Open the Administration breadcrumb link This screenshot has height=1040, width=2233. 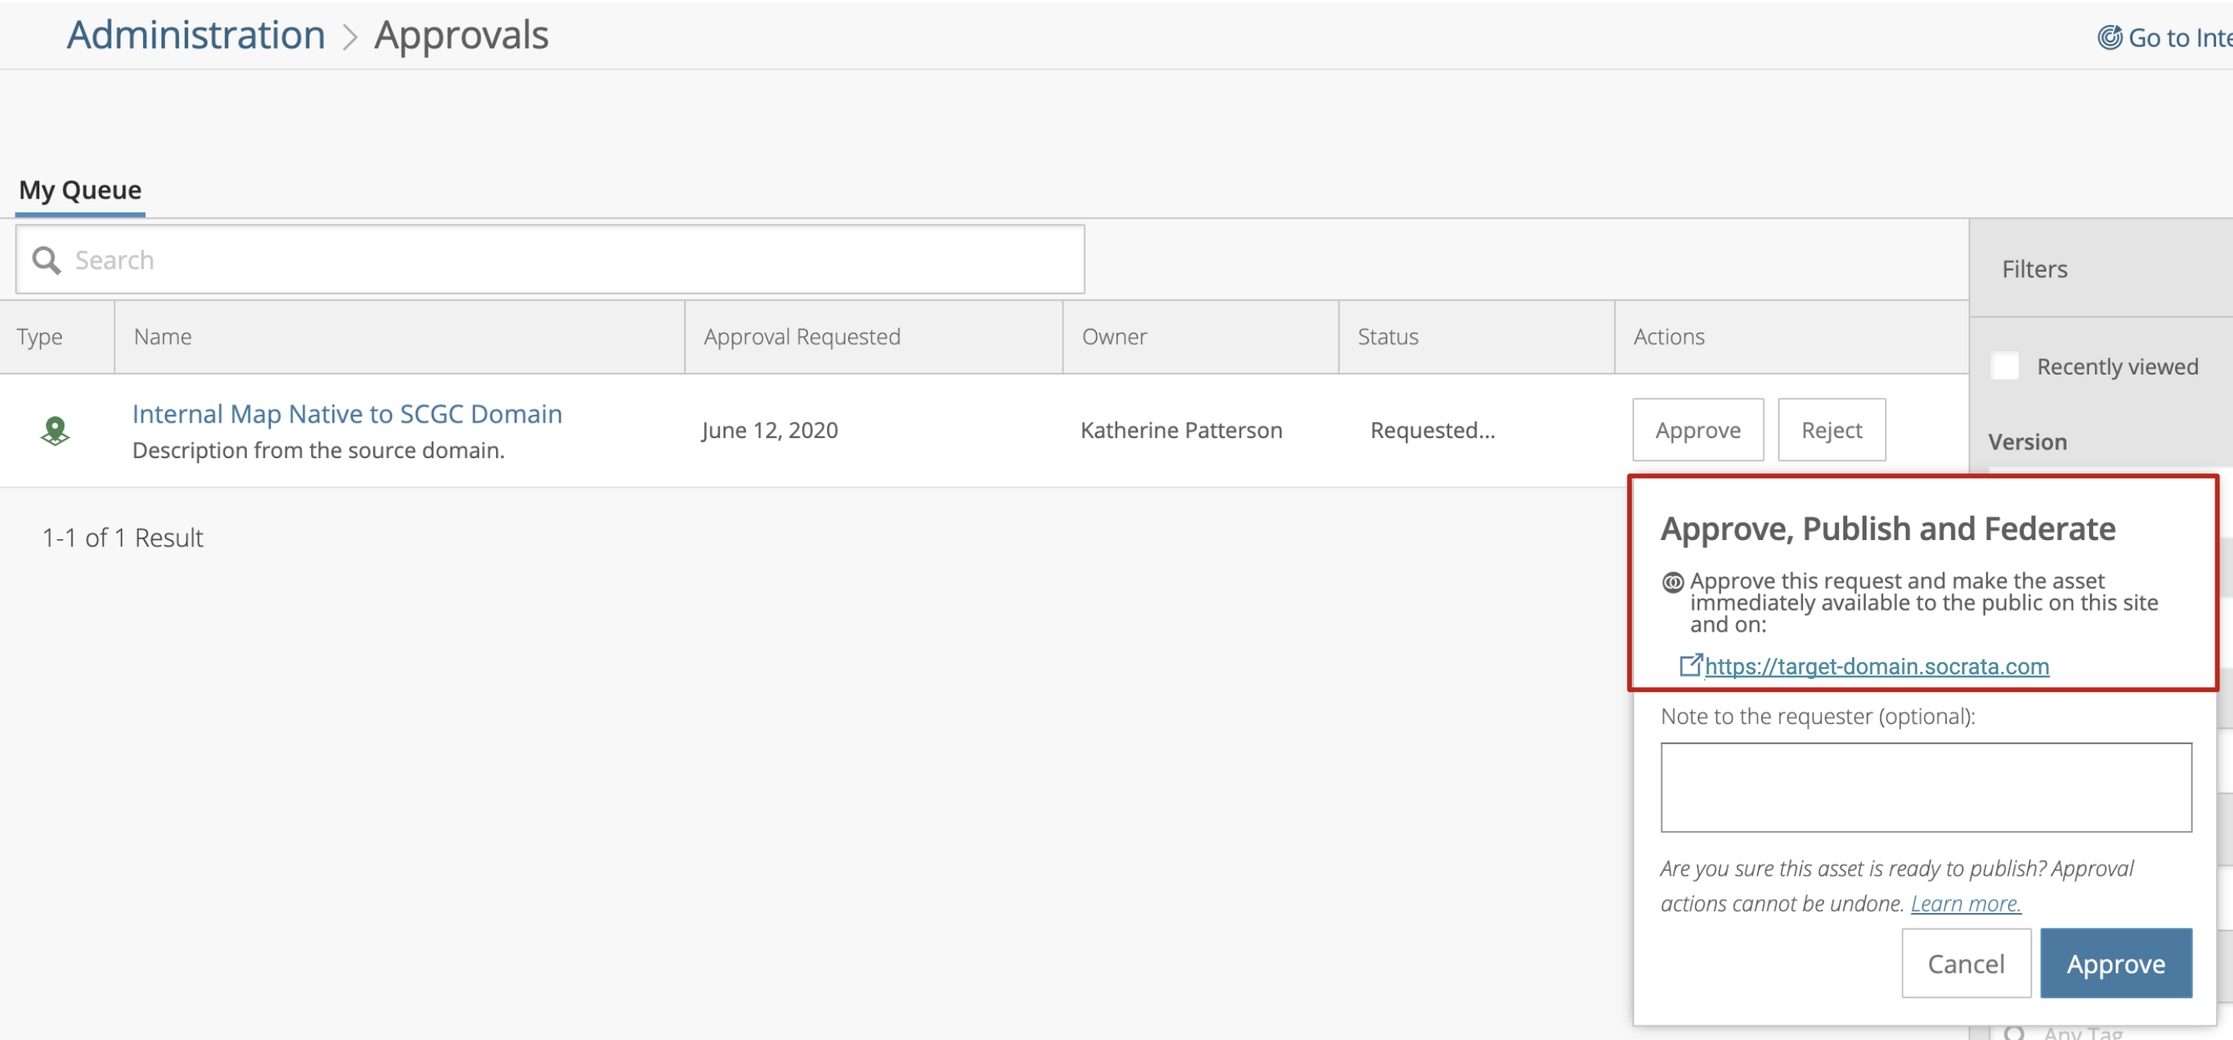click(x=196, y=35)
